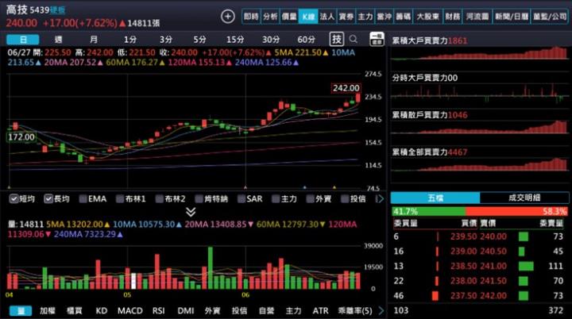
Task: Switch chart to 15分 interval
Action: 235,40
